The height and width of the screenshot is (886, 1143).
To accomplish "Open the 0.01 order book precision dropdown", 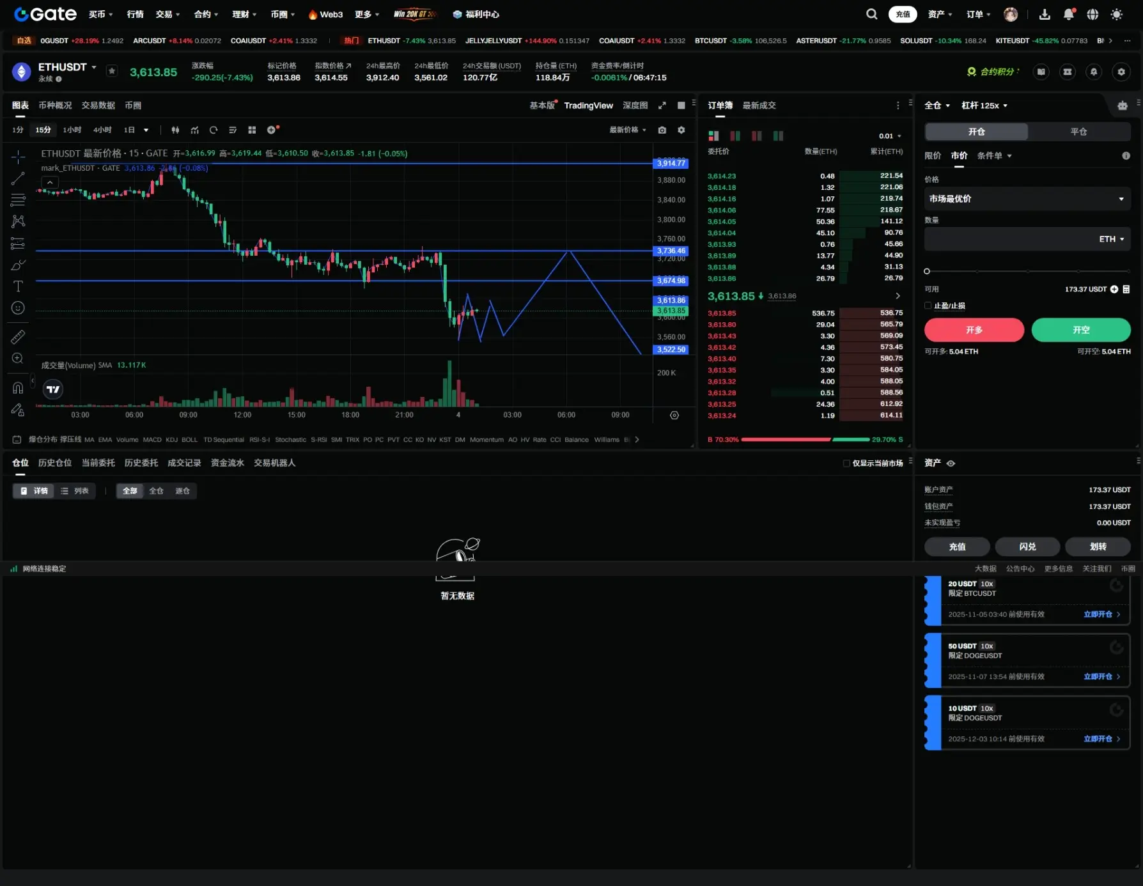I will tap(890, 136).
